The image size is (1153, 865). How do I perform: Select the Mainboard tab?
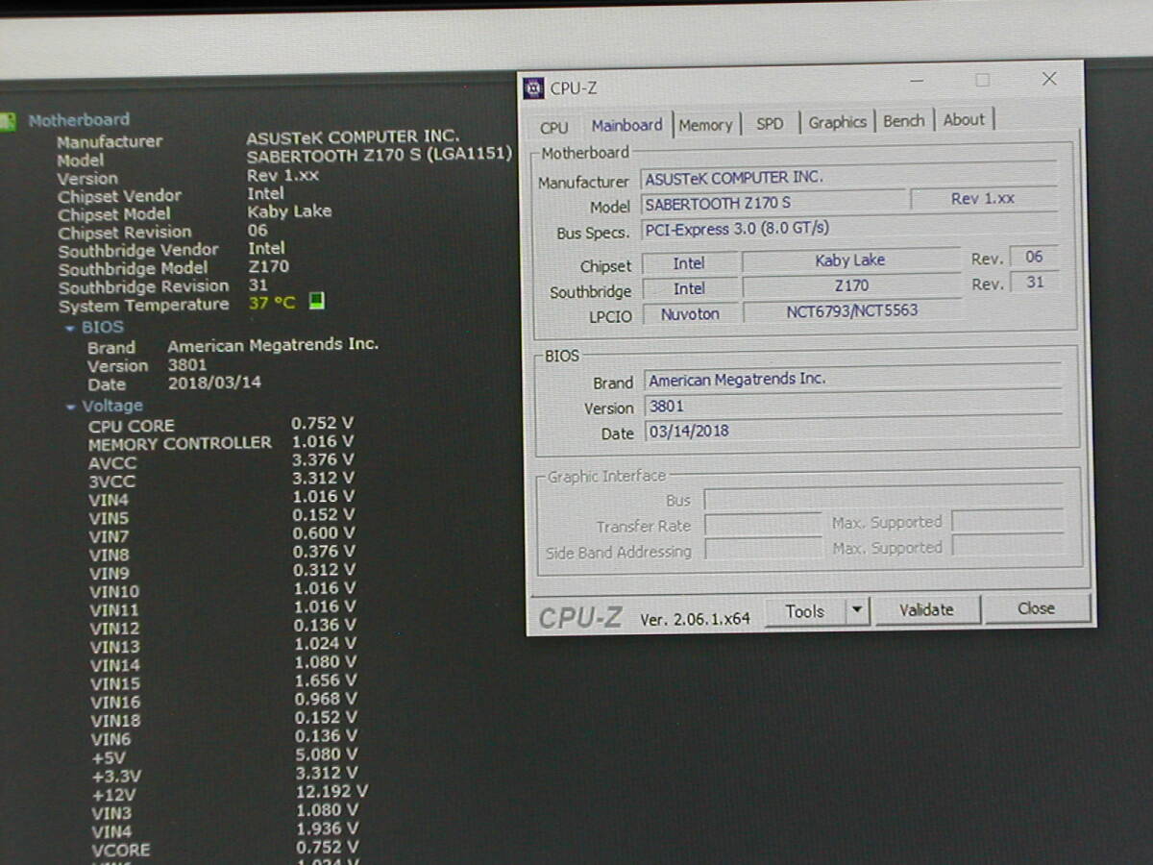626,125
